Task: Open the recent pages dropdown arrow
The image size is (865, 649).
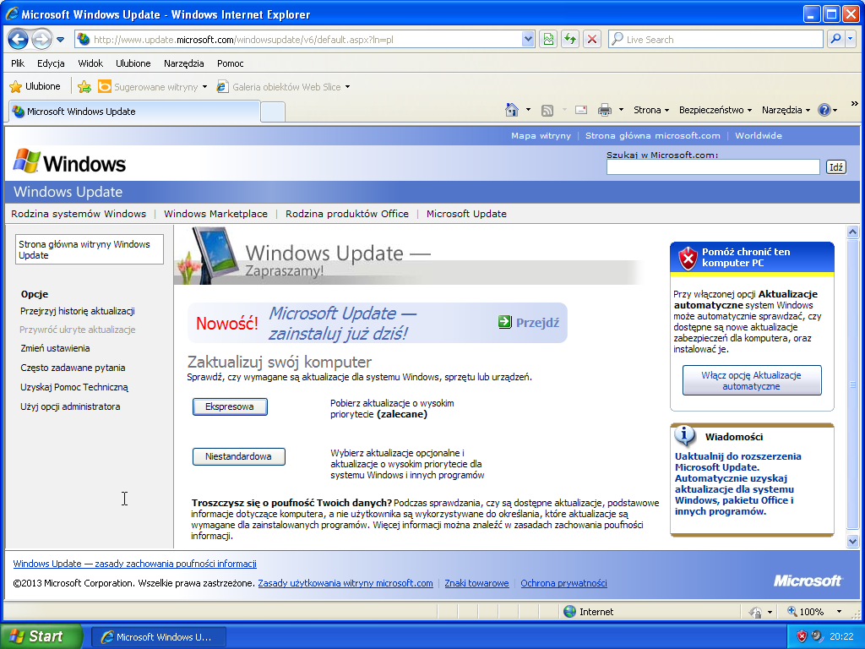Action: 61,40
